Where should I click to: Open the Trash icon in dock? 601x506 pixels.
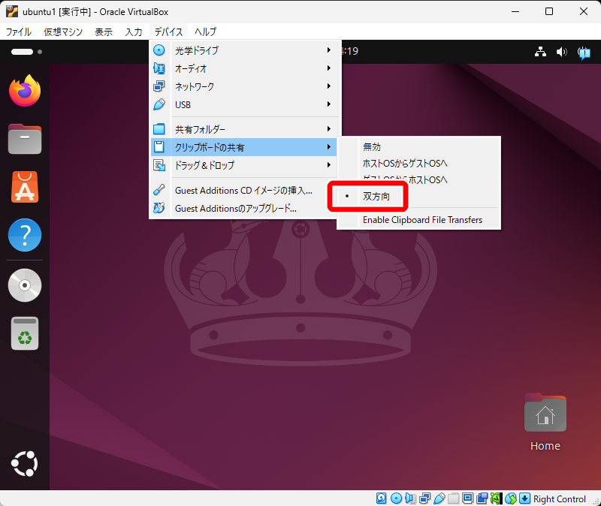pyautogui.click(x=25, y=333)
